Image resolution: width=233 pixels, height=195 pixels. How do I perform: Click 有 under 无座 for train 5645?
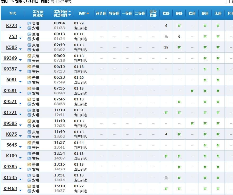218,145
